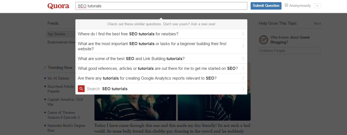Viewport: 347px width, 135px height.
Task: Open chevron for free SEO tutorials for newbies
Action: click(243, 34)
